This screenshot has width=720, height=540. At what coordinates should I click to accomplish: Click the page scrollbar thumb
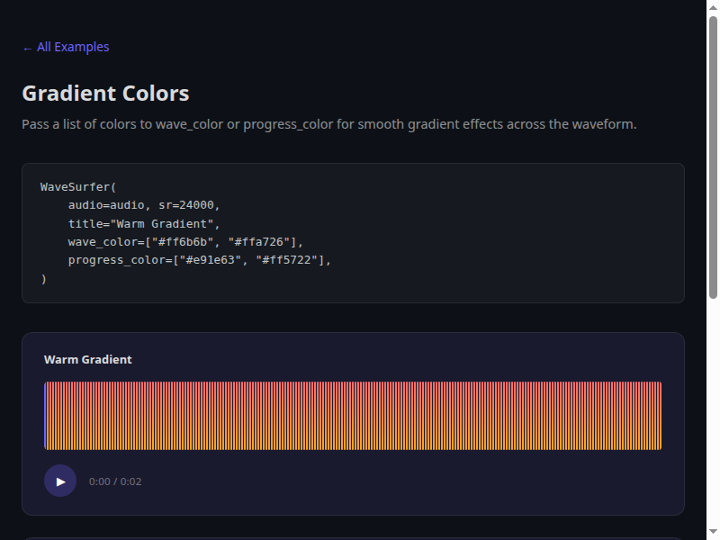click(x=713, y=157)
